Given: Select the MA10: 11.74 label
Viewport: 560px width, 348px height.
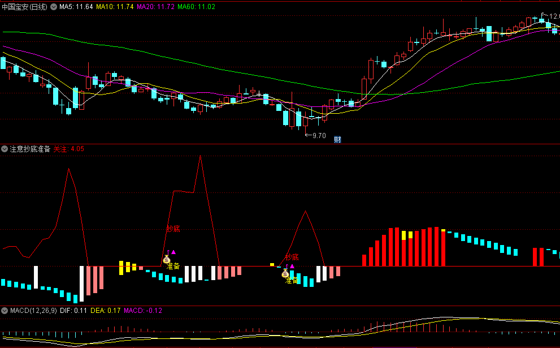Looking at the screenshot, I should click(115, 7).
